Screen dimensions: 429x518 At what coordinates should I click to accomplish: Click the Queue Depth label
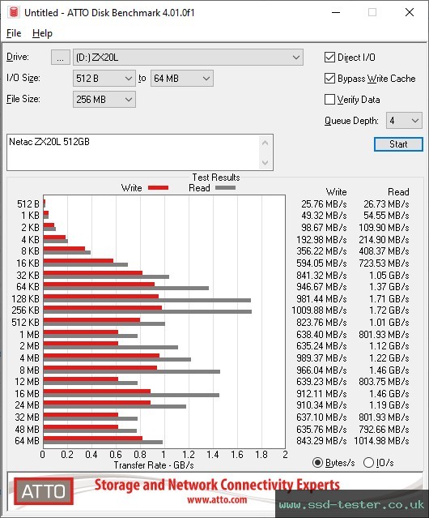pyautogui.click(x=351, y=121)
